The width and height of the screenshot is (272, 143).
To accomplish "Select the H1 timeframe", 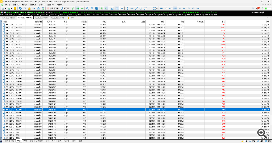I will pos(180,8).
